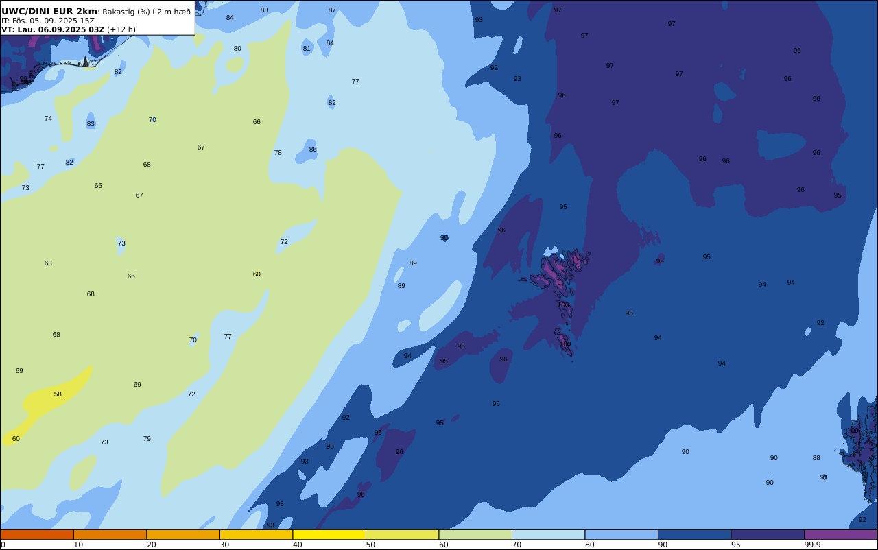This screenshot has height=550, width=878.
Task: Click the humidity value '78' on the map
Action: [278, 153]
